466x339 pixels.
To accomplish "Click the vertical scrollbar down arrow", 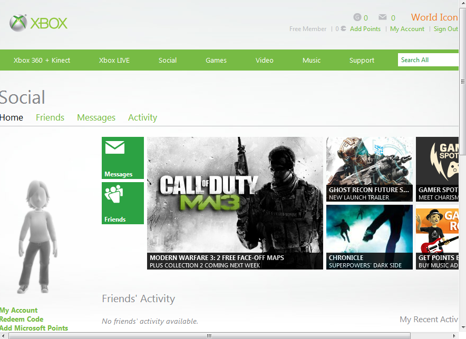I will point(463,328).
